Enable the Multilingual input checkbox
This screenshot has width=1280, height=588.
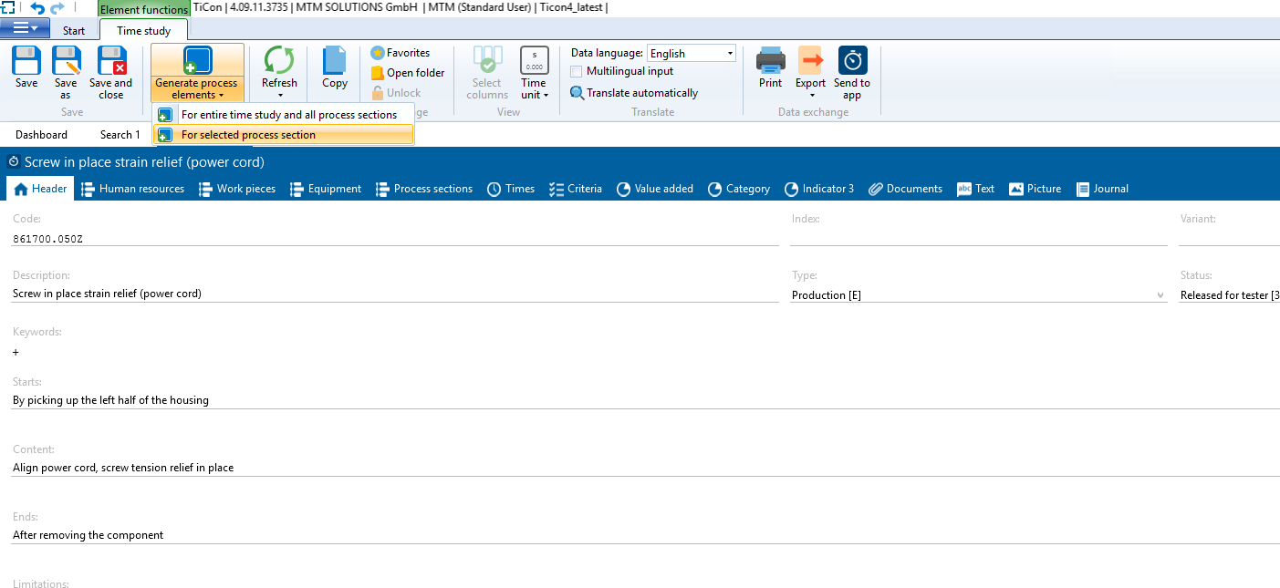tap(577, 71)
